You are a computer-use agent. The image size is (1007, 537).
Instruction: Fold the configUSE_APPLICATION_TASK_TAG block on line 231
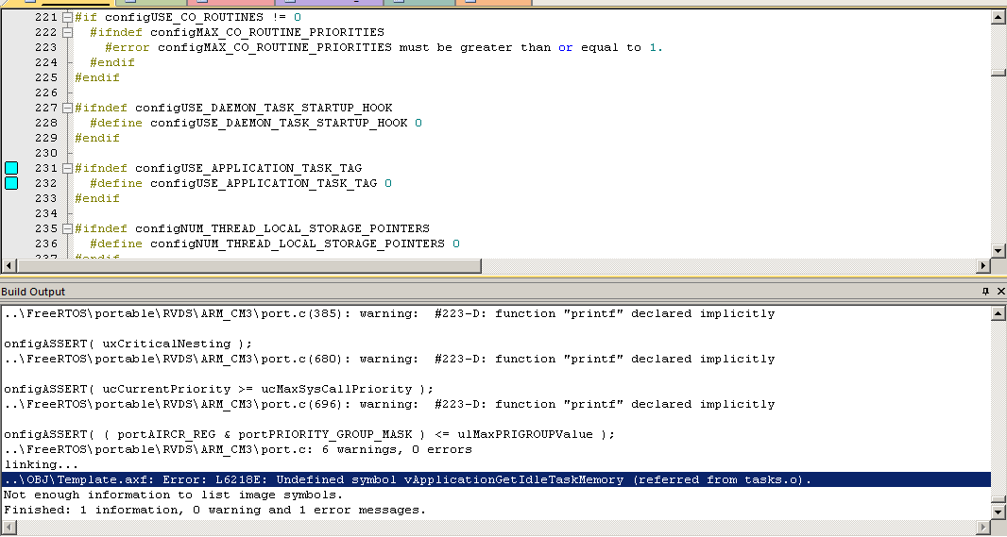click(67, 168)
